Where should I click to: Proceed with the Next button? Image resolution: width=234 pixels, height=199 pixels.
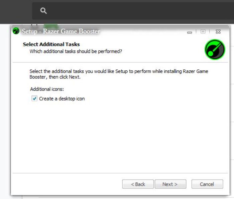coord(170,184)
